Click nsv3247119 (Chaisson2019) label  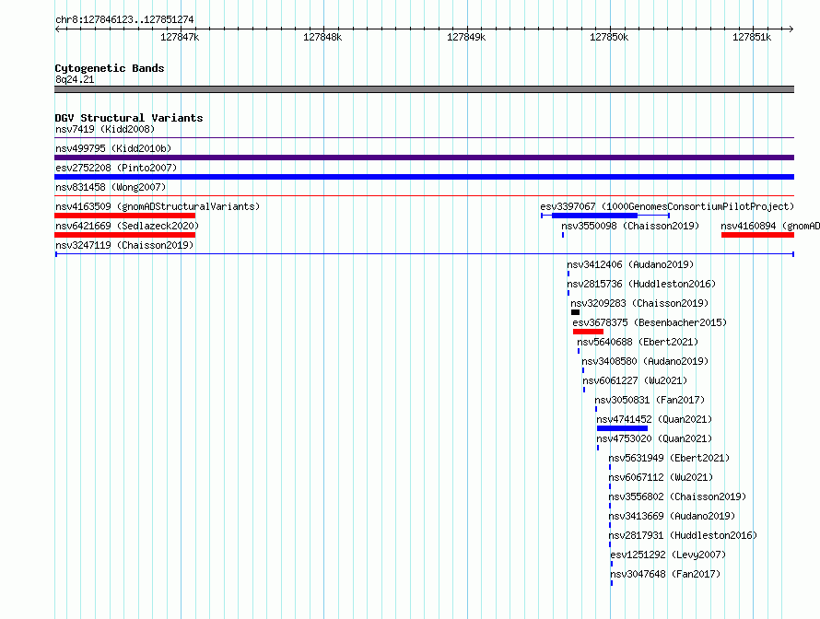pyautogui.click(x=124, y=245)
